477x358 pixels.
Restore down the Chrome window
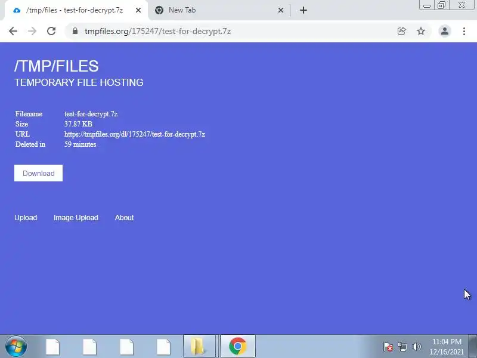[441, 5]
